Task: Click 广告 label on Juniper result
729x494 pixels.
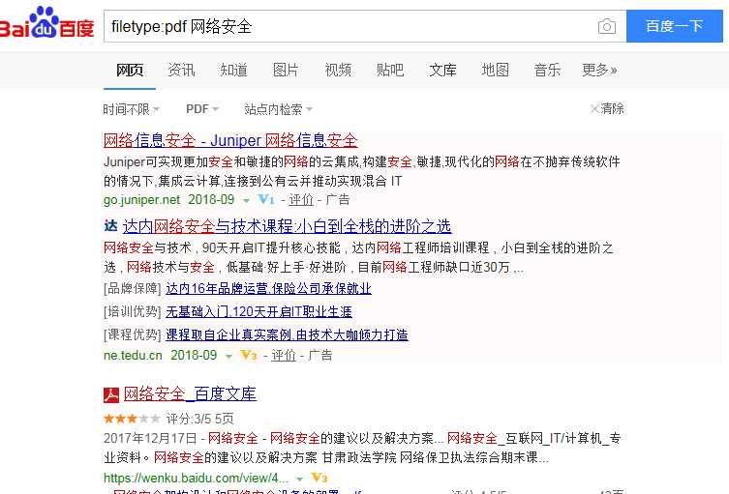Action: coord(338,200)
